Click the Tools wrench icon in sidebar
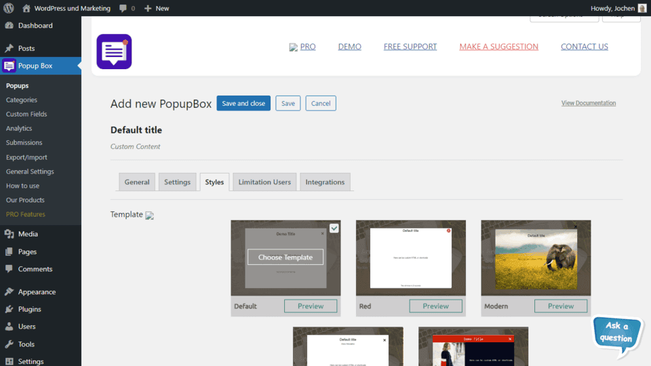 (x=9, y=344)
